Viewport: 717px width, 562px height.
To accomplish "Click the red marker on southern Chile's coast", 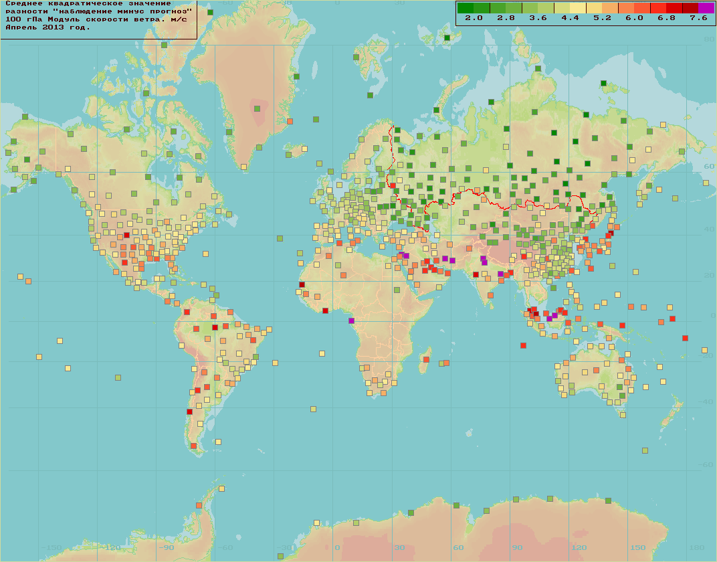I will pos(189,411).
